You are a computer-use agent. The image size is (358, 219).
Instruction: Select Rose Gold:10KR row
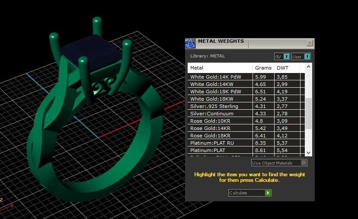246,121
